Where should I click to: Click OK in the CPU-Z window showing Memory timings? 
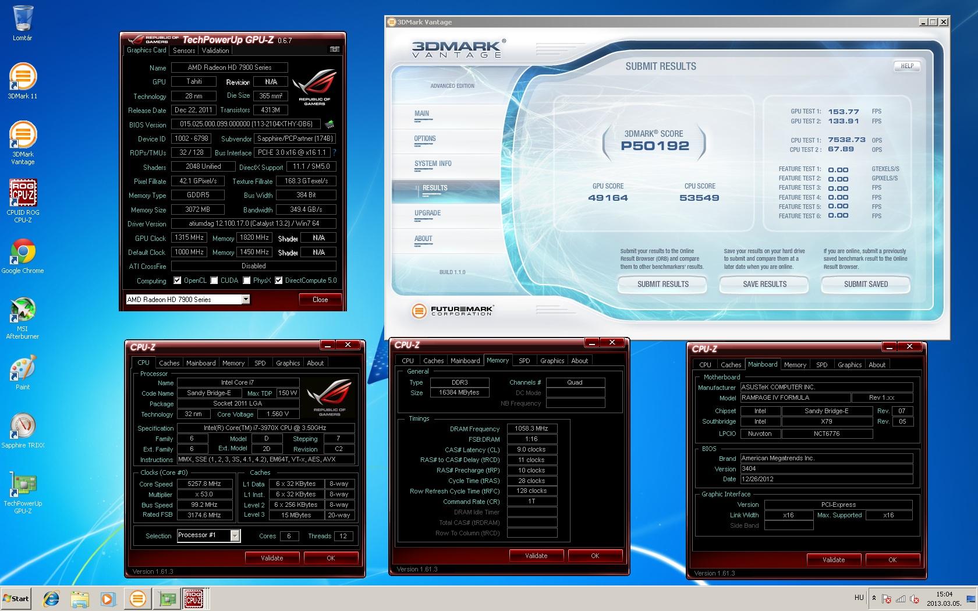click(595, 555)
